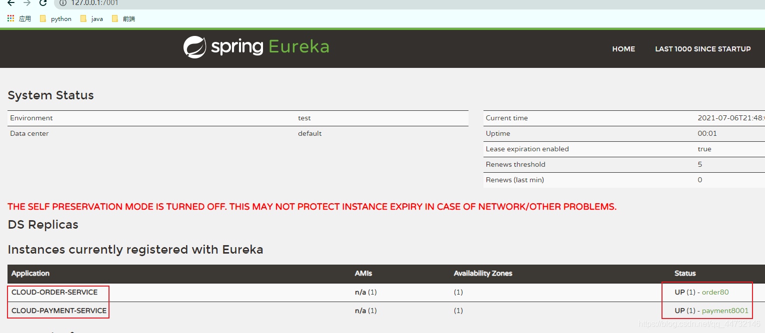
Task: Click n/a (1) in CLOUD-ORDER-SERVICE row
Action: pyautogui.click(x=366, y=292)
